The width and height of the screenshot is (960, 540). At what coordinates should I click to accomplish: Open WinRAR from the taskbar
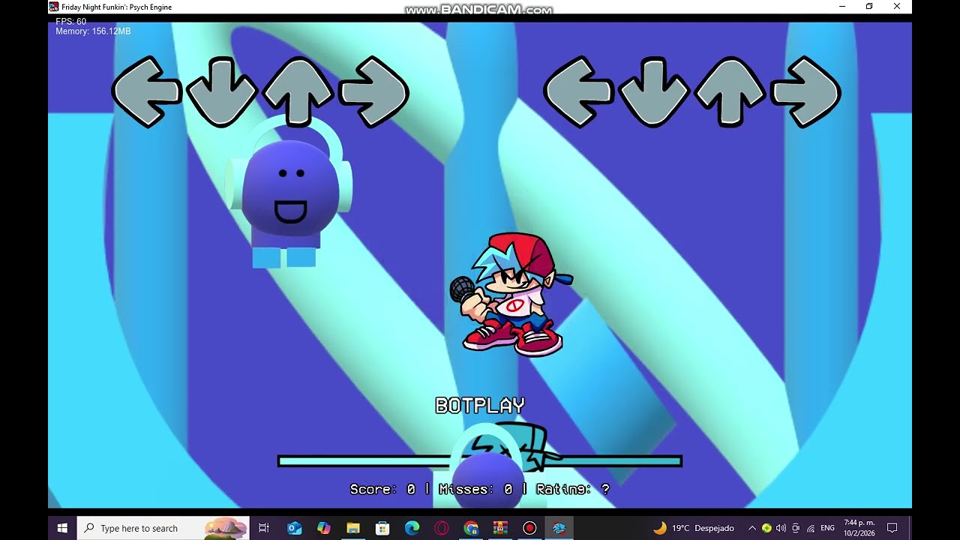pyautogui.click(x=500, y=528)
